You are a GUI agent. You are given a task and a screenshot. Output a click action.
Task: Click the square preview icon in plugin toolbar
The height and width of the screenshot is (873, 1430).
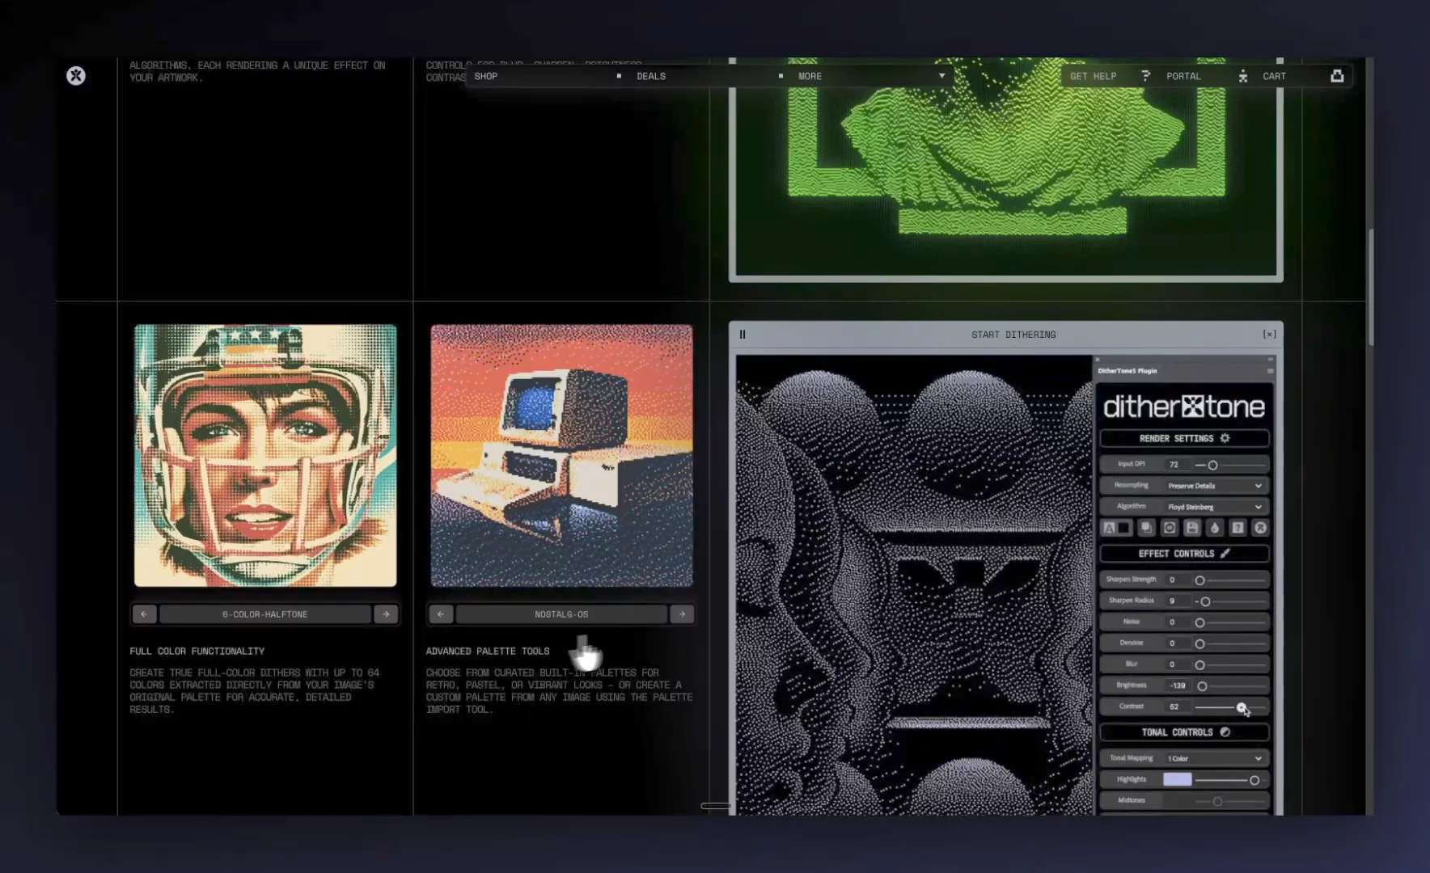pyautogui.click(x=1169, y=528)
